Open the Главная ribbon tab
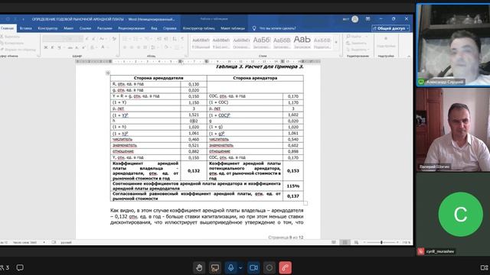The image size is (490, 275). (x=7, y=28)
